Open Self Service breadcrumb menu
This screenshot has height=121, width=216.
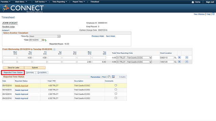coord(41,2)
